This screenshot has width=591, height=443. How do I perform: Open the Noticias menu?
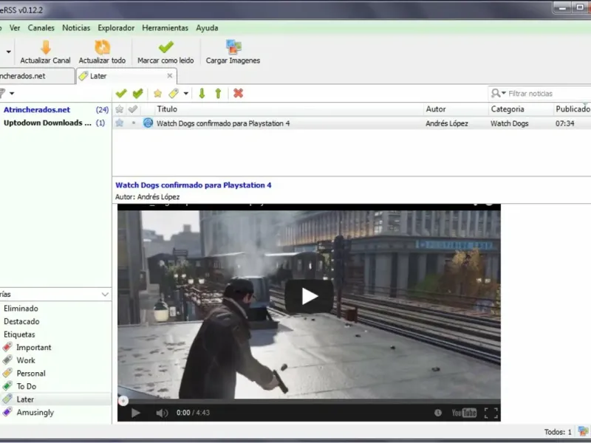coord(76,28)
